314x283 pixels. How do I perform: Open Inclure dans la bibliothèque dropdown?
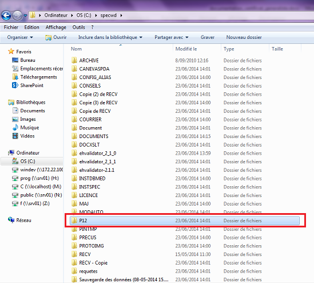click(x=110, y=37)
